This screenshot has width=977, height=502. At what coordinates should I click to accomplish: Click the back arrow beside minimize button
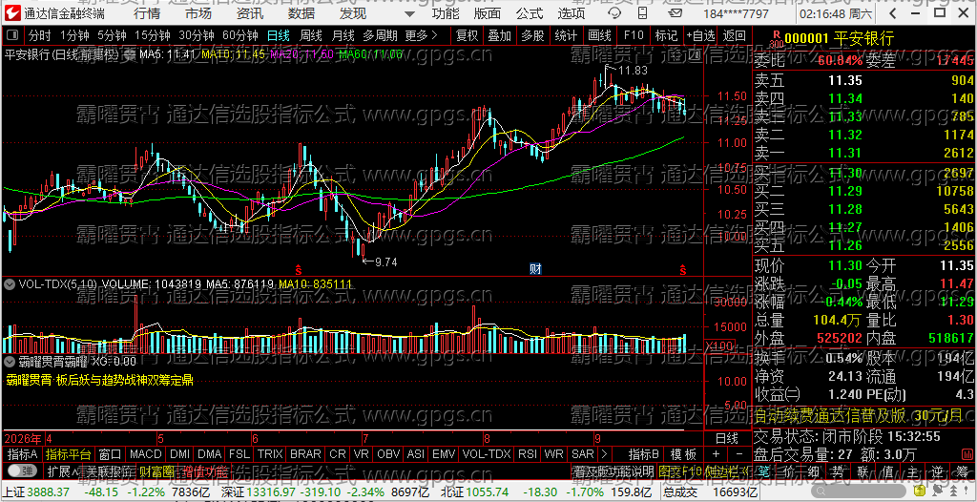[893, 13]
